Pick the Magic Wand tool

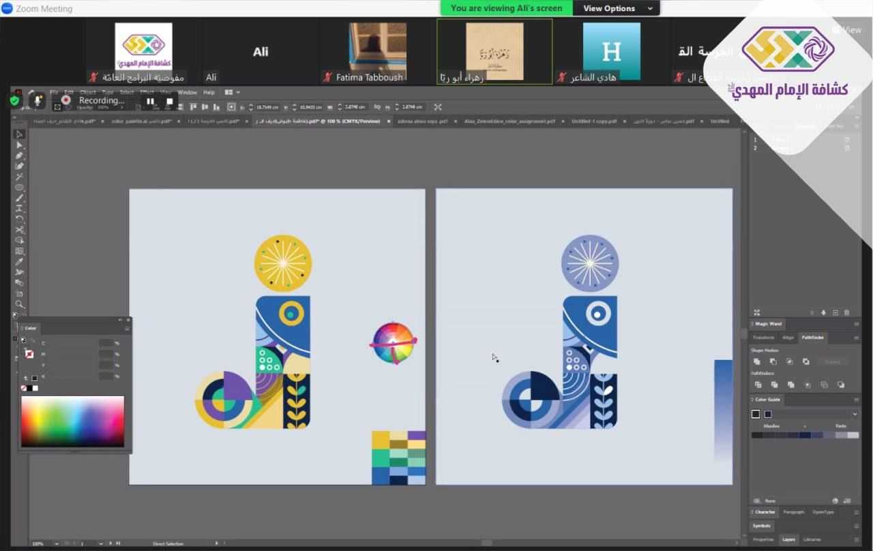click(x=20, y=177)
